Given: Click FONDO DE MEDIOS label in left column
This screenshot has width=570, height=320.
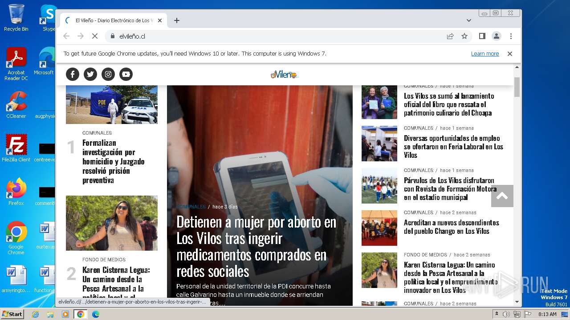Looking at the screenshot, I should tap(104, 260).
